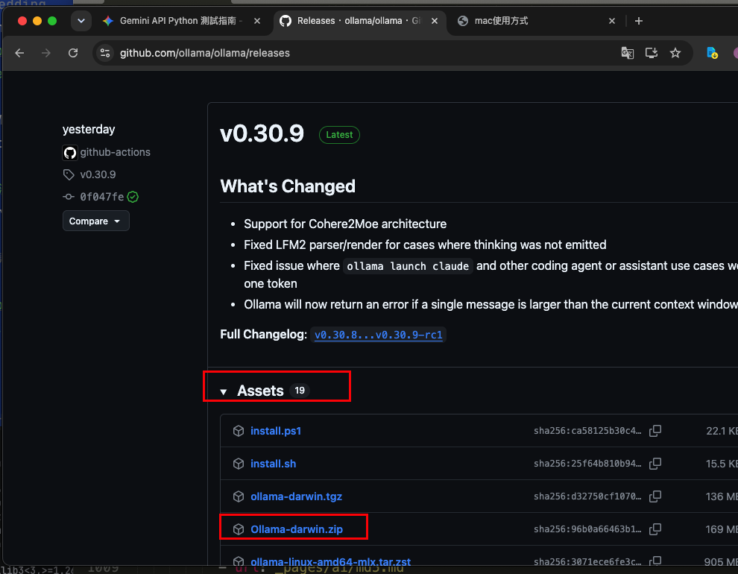Image resolution: width=738 pixels, height=574 pixels.
Task: Go back with the browser back arrow
Action: (x=19, y=53)
